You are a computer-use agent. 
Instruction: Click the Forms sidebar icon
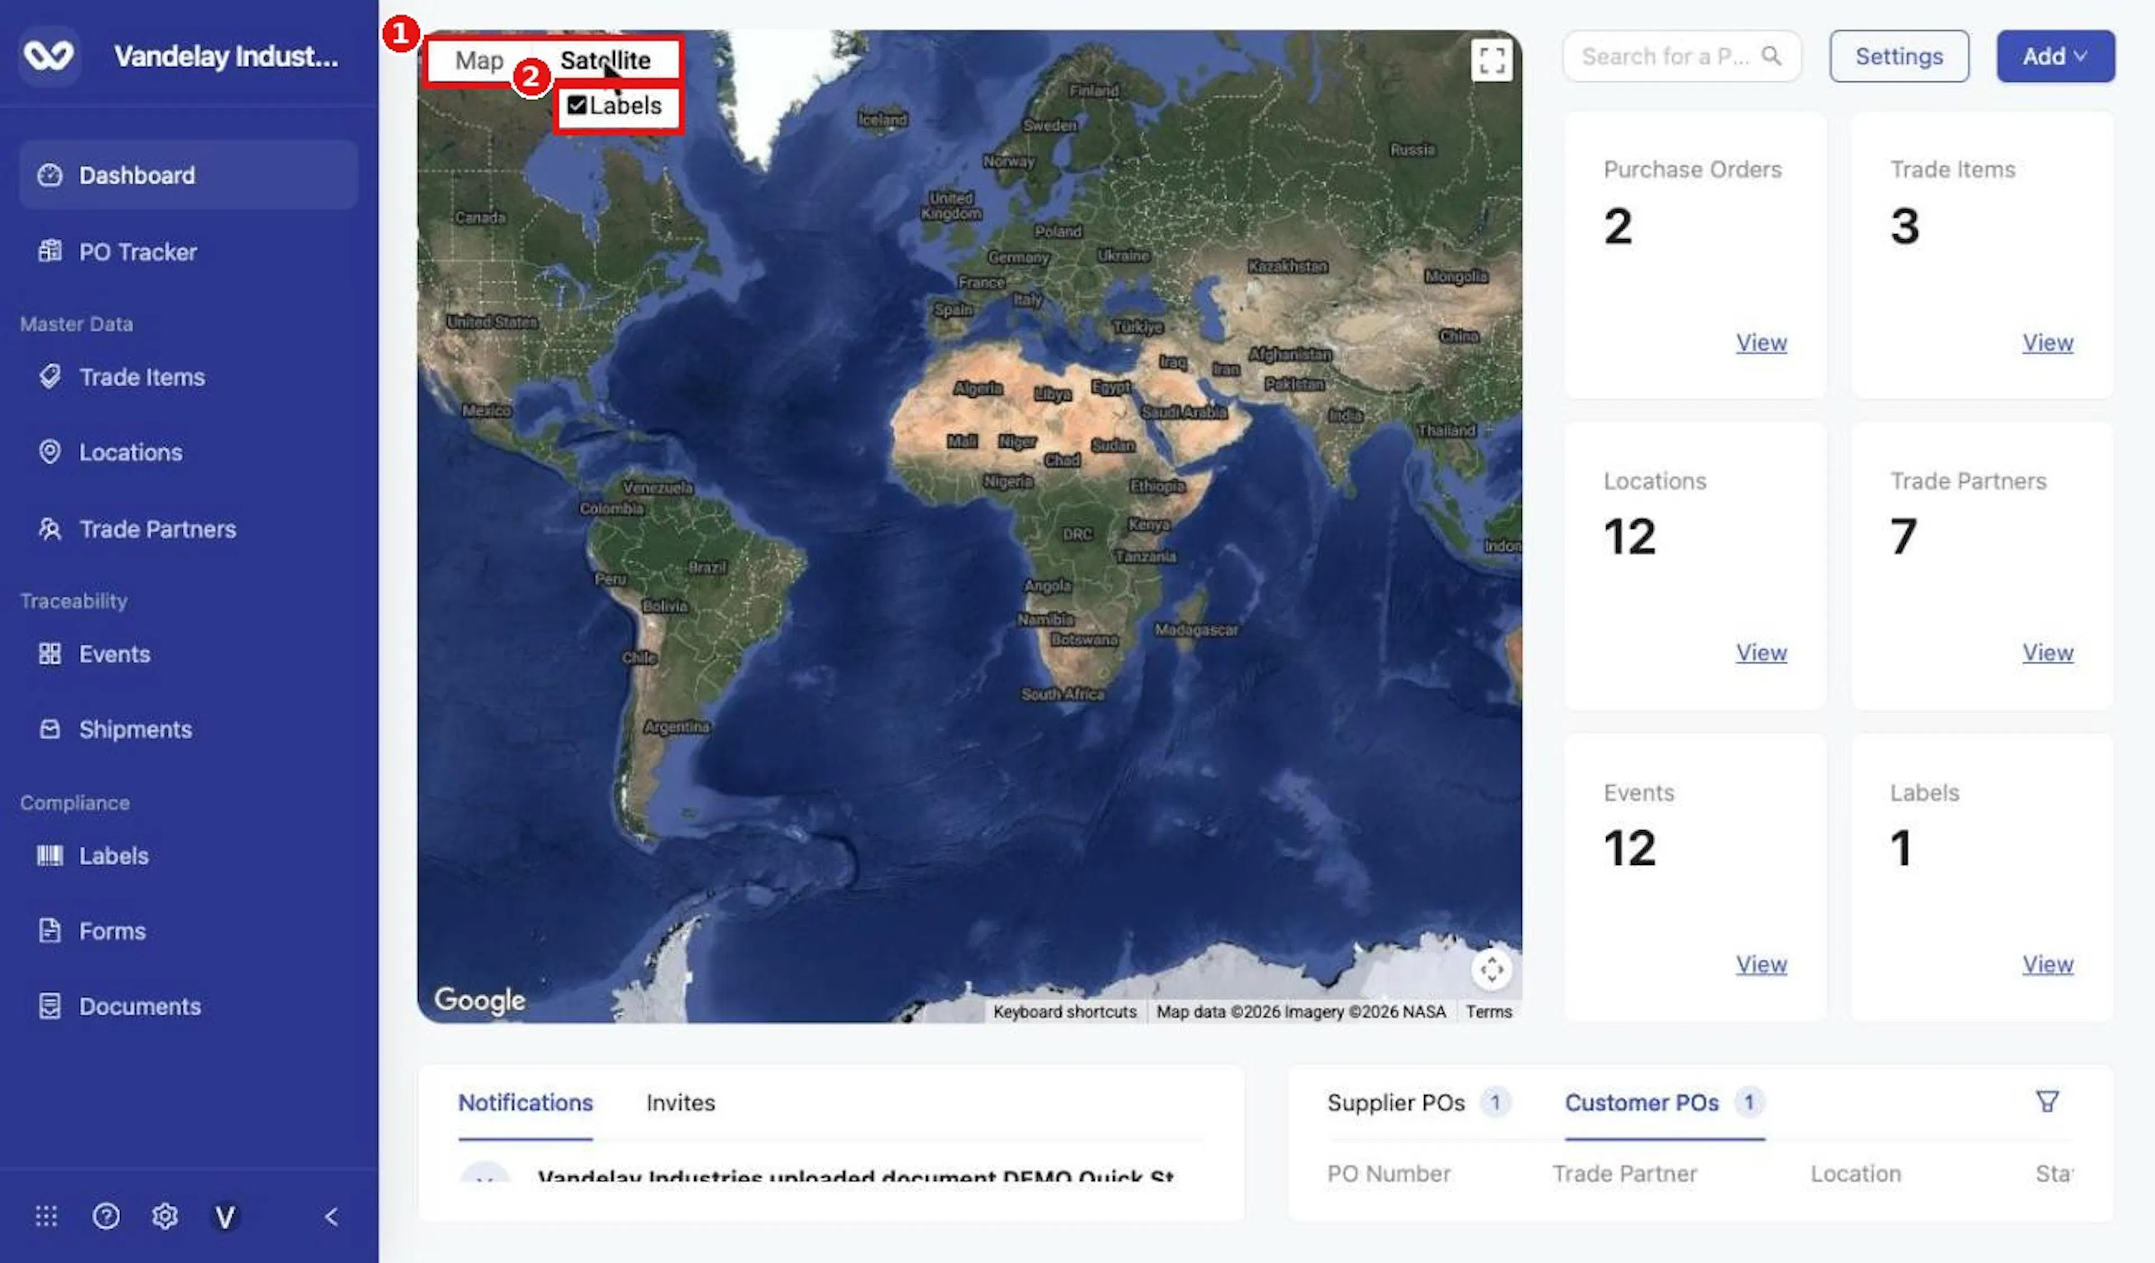pos(49,930)
